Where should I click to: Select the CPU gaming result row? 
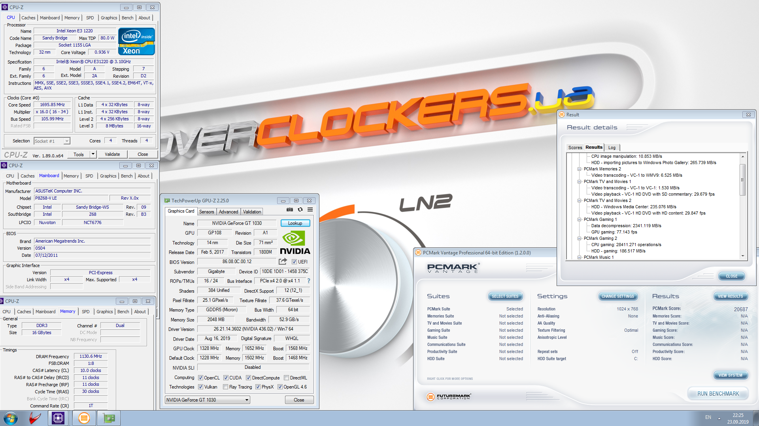626,245
